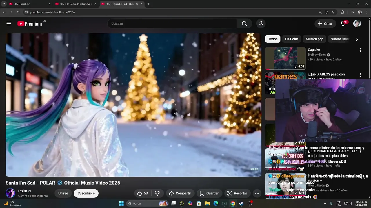Open the YouTube account avatar menu
The image size is (371, 208).
coord(357,24)
